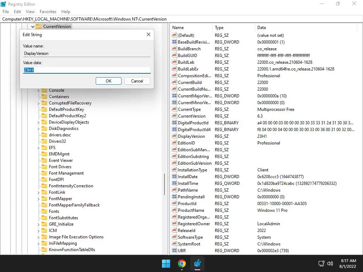The height and width of the screenshot is (272, 363).
Task: Open the Windows Start menu
Action: tap(166, 263)
